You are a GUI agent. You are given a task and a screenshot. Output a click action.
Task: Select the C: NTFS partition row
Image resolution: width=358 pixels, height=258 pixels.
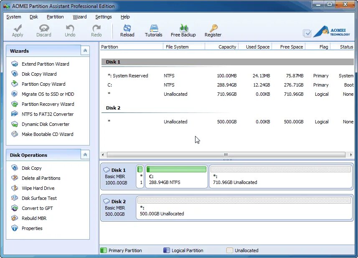coord(227,85)
